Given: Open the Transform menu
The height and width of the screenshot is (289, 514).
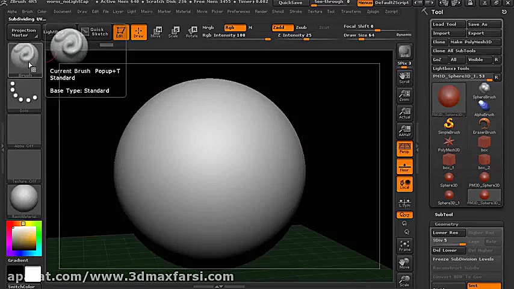Looking at the screenshot, I should pyautogui.click(x=351, y=11).
